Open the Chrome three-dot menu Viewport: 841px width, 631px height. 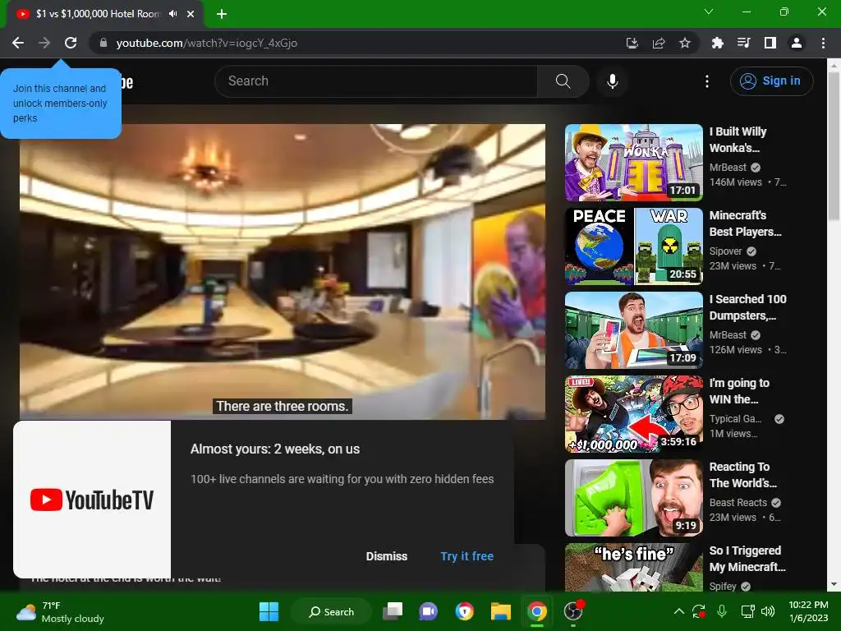tap(823, 43)
